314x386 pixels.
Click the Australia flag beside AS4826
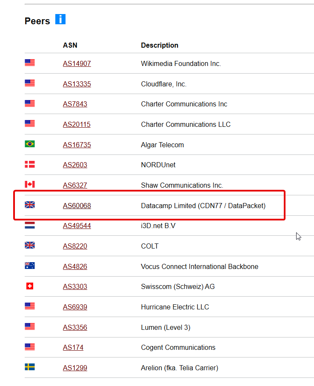coord(30,266)
